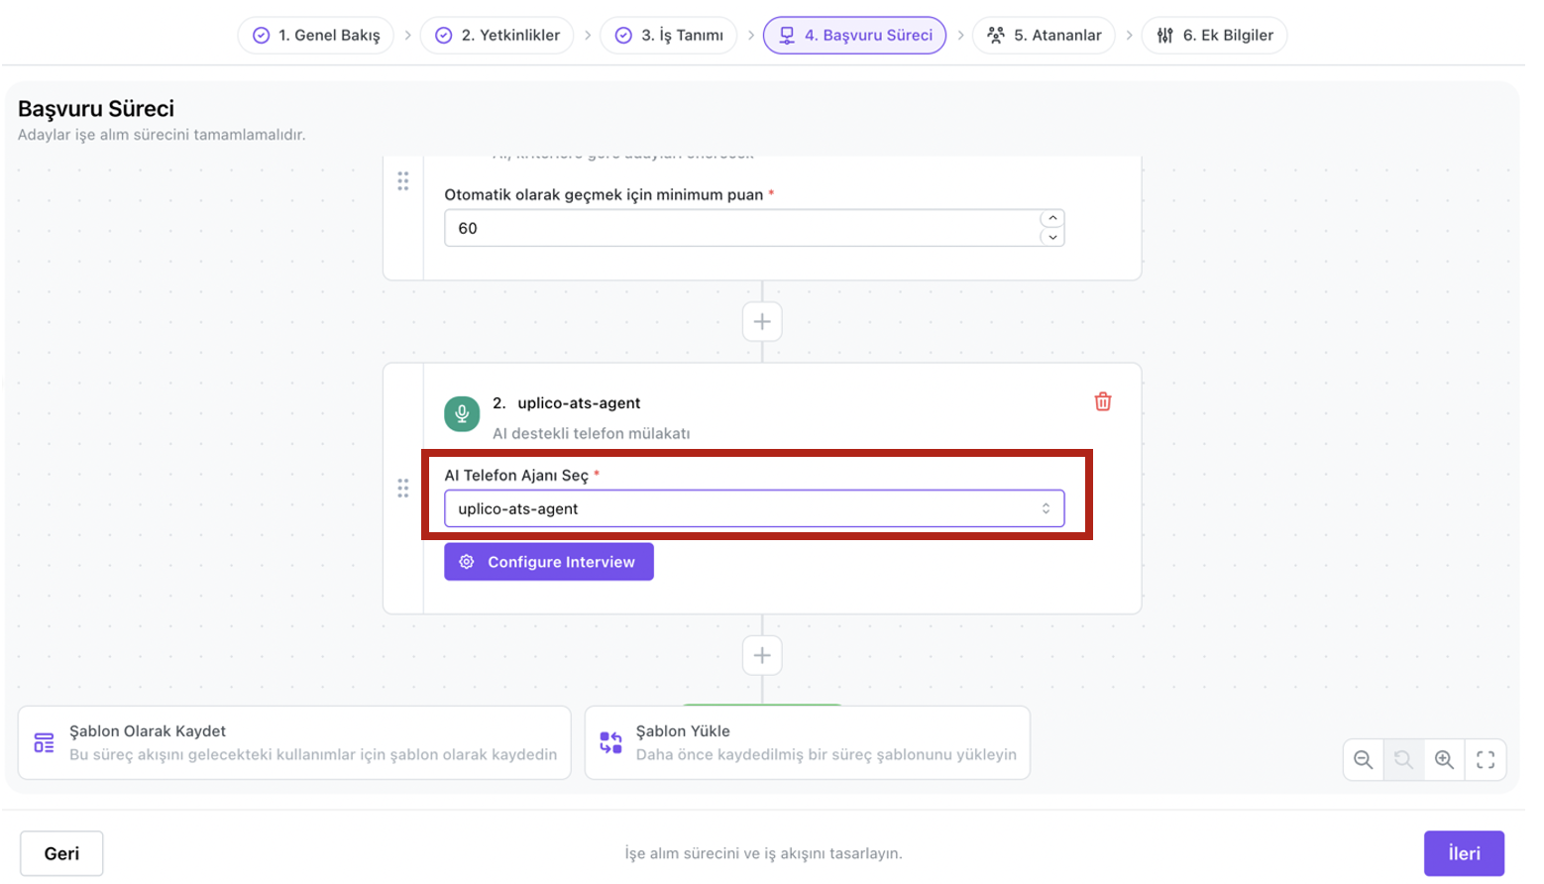Increase the minimum puan value by one
1544x884 pixels.
[x=1052, y=218]
